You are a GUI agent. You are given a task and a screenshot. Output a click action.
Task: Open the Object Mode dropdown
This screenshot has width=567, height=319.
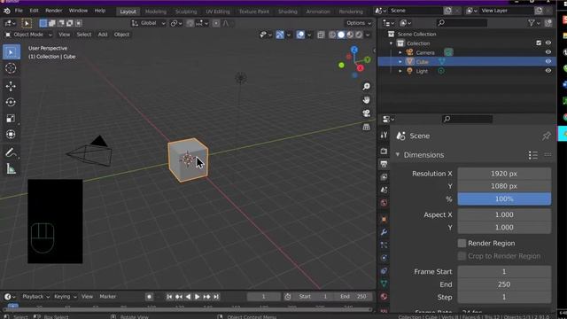[x=28, y=35]
